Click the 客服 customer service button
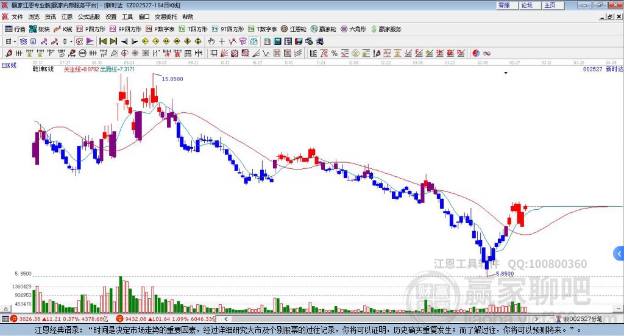 (507, 5)
